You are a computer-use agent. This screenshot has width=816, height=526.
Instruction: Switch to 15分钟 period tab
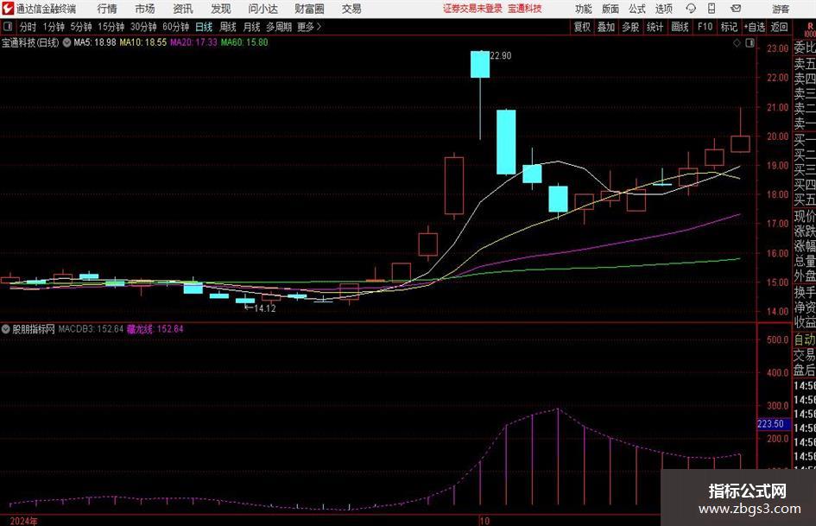[x=111, y=27]
